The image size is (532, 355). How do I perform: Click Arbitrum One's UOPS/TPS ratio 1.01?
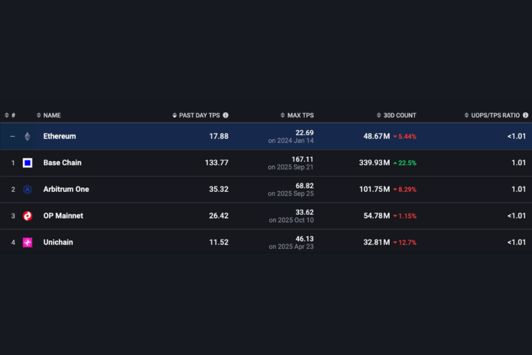point(519,189)
